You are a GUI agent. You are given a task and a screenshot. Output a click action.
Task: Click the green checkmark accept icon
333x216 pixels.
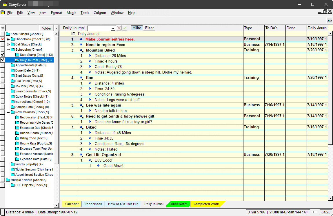tap(124, 28)
